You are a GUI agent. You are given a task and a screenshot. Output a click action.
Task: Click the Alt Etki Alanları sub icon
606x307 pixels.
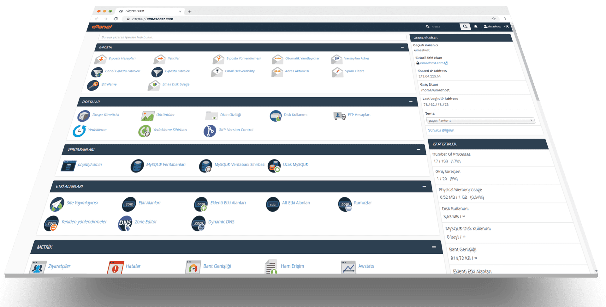(x=273, y=204)
